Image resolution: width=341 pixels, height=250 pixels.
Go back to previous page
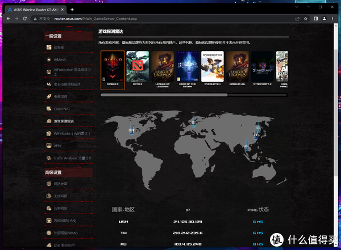tap(9, 19)
